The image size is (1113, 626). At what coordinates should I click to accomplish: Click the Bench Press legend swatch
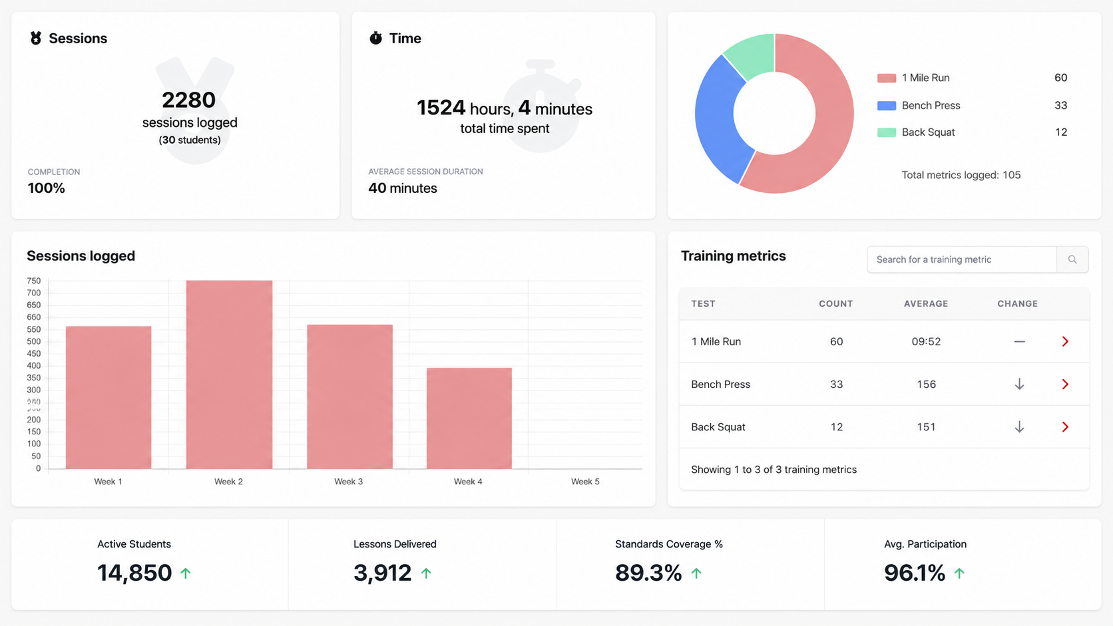887,105
